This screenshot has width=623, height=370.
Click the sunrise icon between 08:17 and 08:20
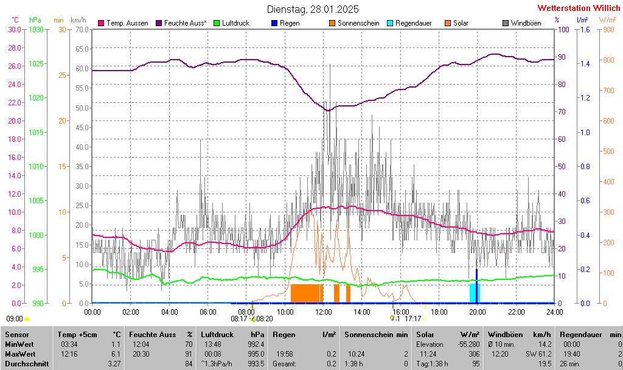pos(252,319)
